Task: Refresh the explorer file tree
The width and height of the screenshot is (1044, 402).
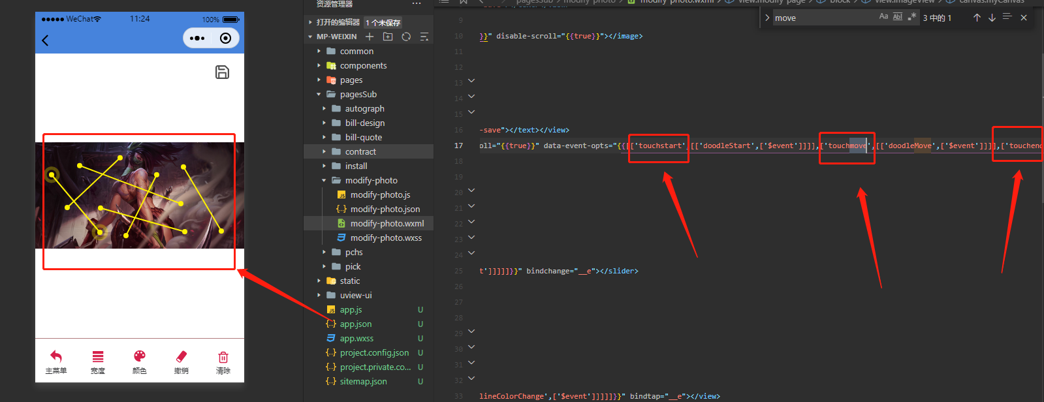Action: click(x=406, y=37)
